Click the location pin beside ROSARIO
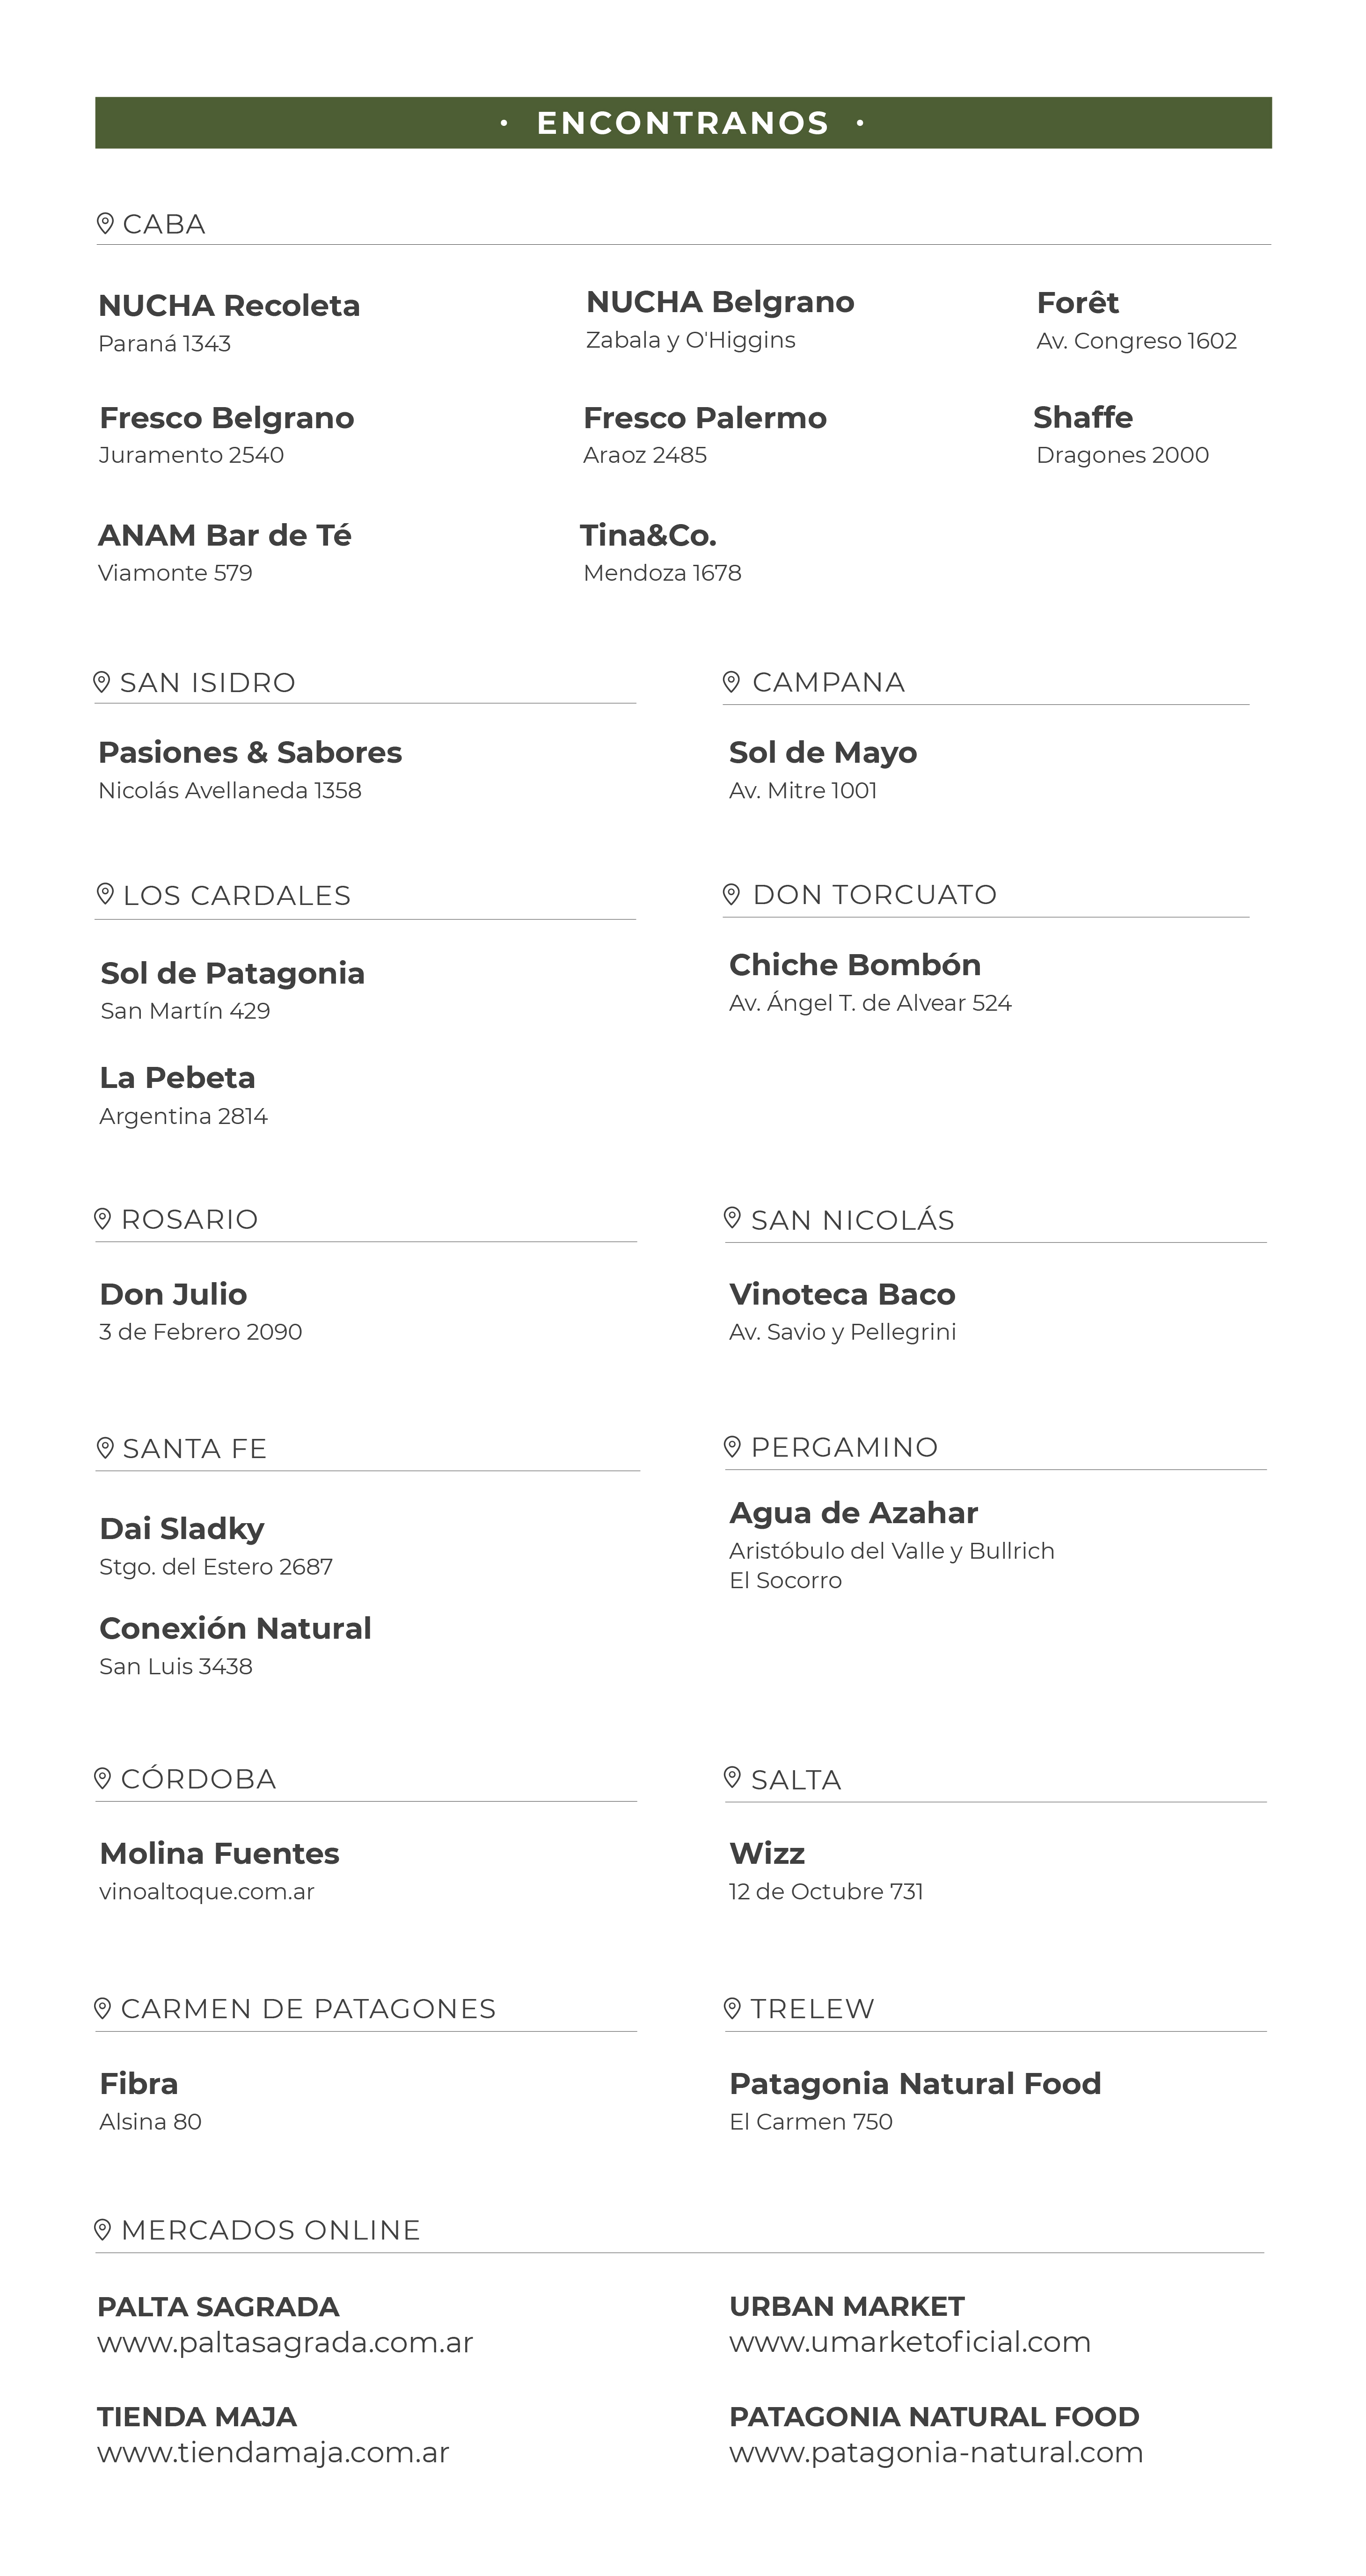 [102, 1218]
